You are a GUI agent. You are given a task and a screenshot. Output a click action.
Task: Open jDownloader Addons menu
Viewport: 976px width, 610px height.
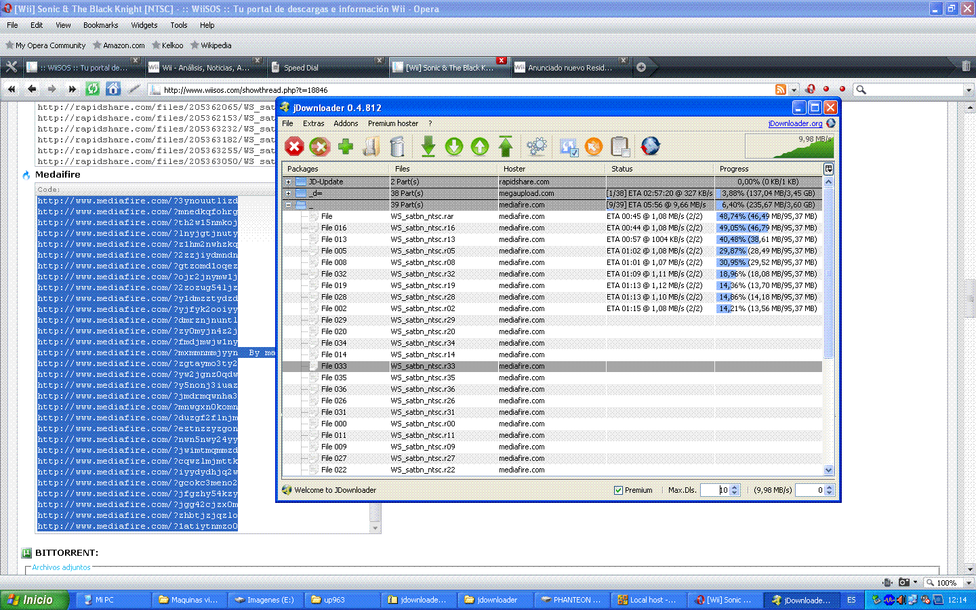(346, 123)
